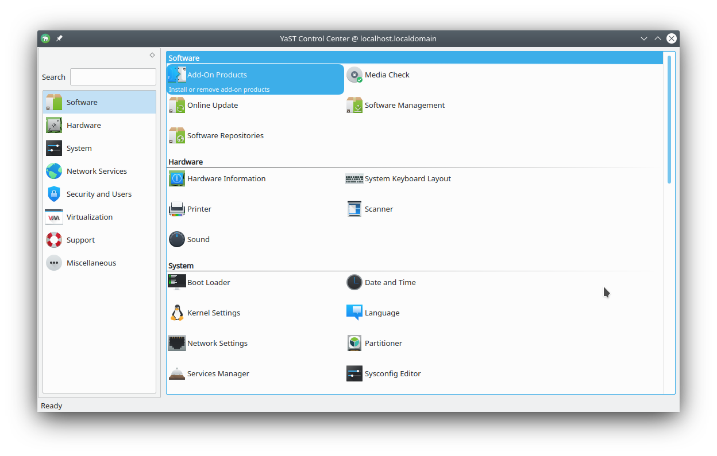The width and height of the screenshot is (717, 456).
Task: Open the Boot Loader module
Action: tap(208, 283)
